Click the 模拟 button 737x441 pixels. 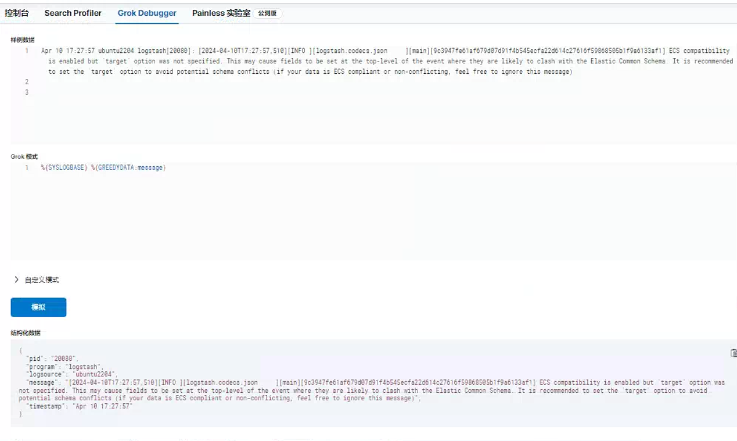tap(38, 307)
